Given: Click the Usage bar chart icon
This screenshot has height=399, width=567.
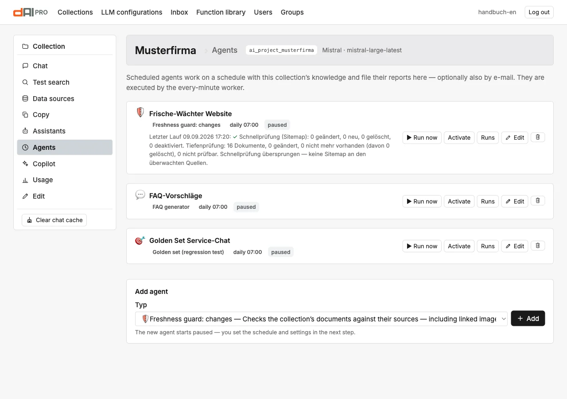Looking at the screenshot, I should 25,180.
